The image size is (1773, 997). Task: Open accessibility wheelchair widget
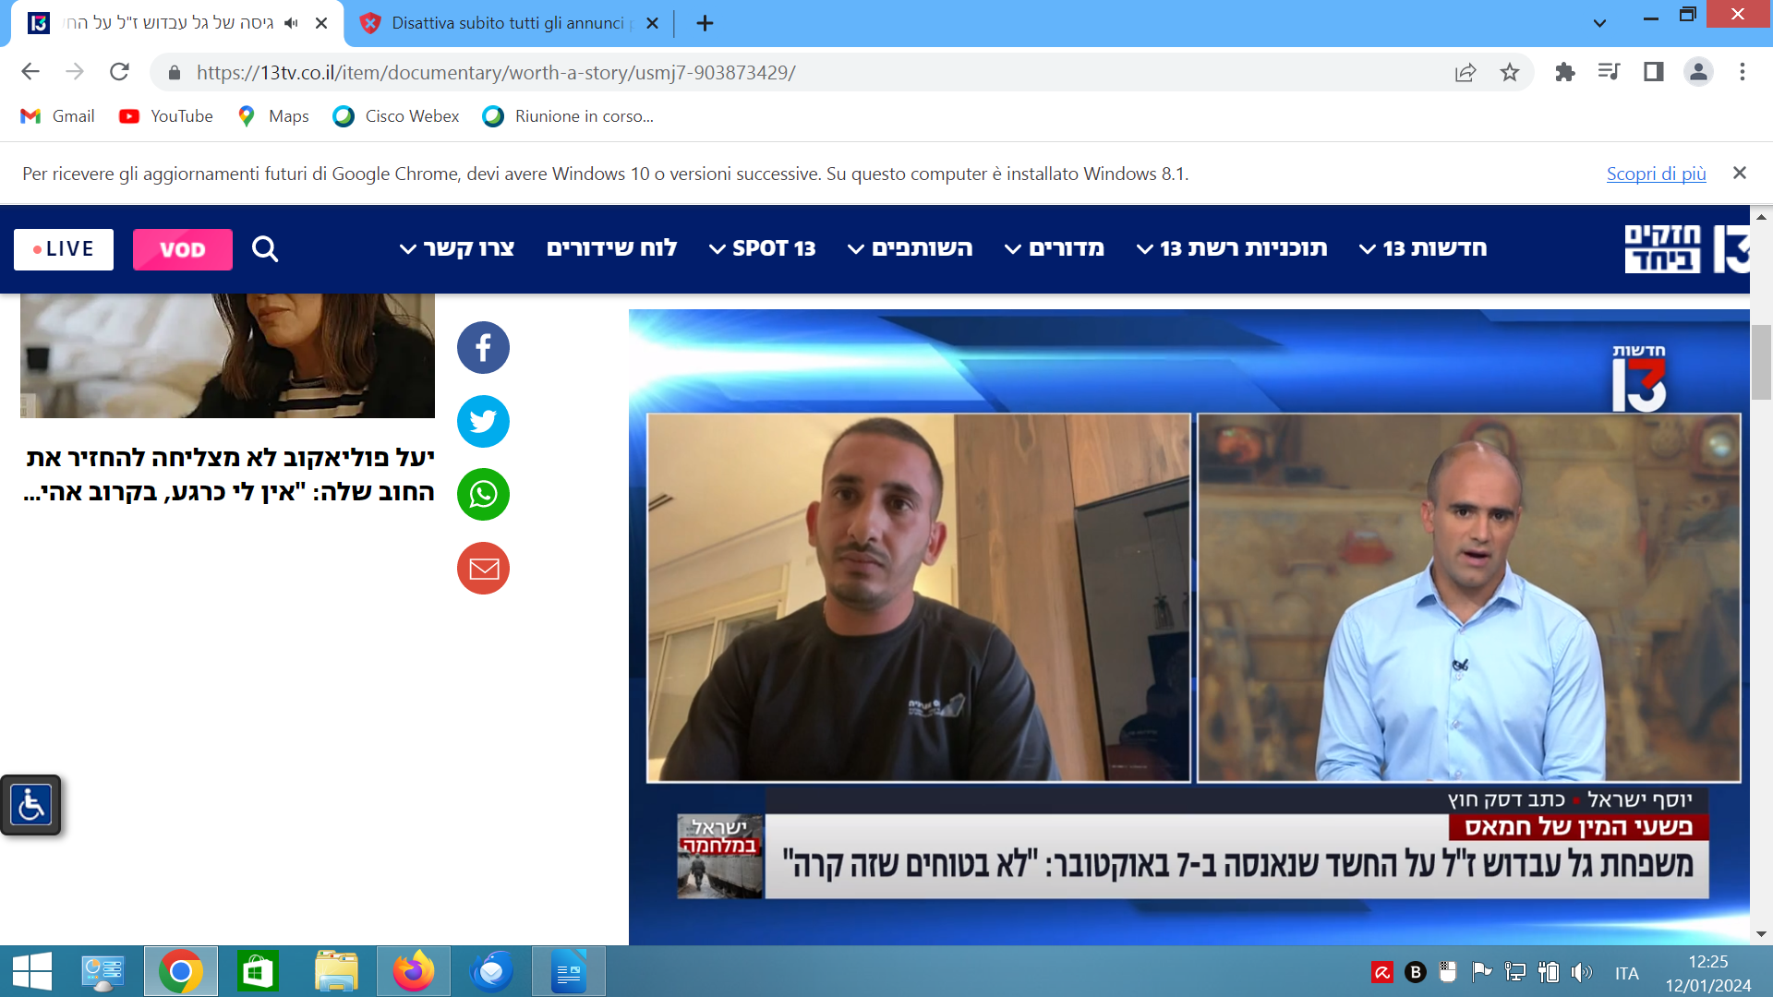click(x=30, y=805)
